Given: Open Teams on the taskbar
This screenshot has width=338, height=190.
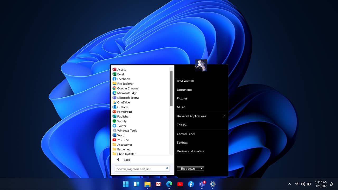Looking at the screenshot, I should pos(202,184).
